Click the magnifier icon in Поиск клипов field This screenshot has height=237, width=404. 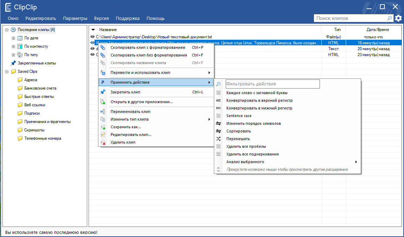[x=390, y=18]
